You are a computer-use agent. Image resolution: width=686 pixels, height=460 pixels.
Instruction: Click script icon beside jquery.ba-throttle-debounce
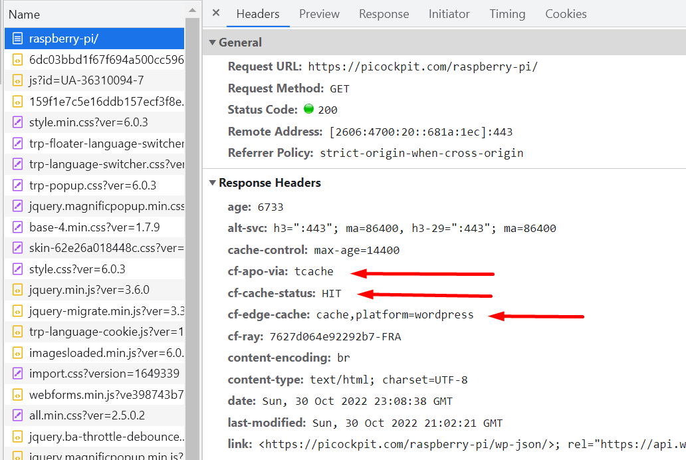[x=17, y=436]
